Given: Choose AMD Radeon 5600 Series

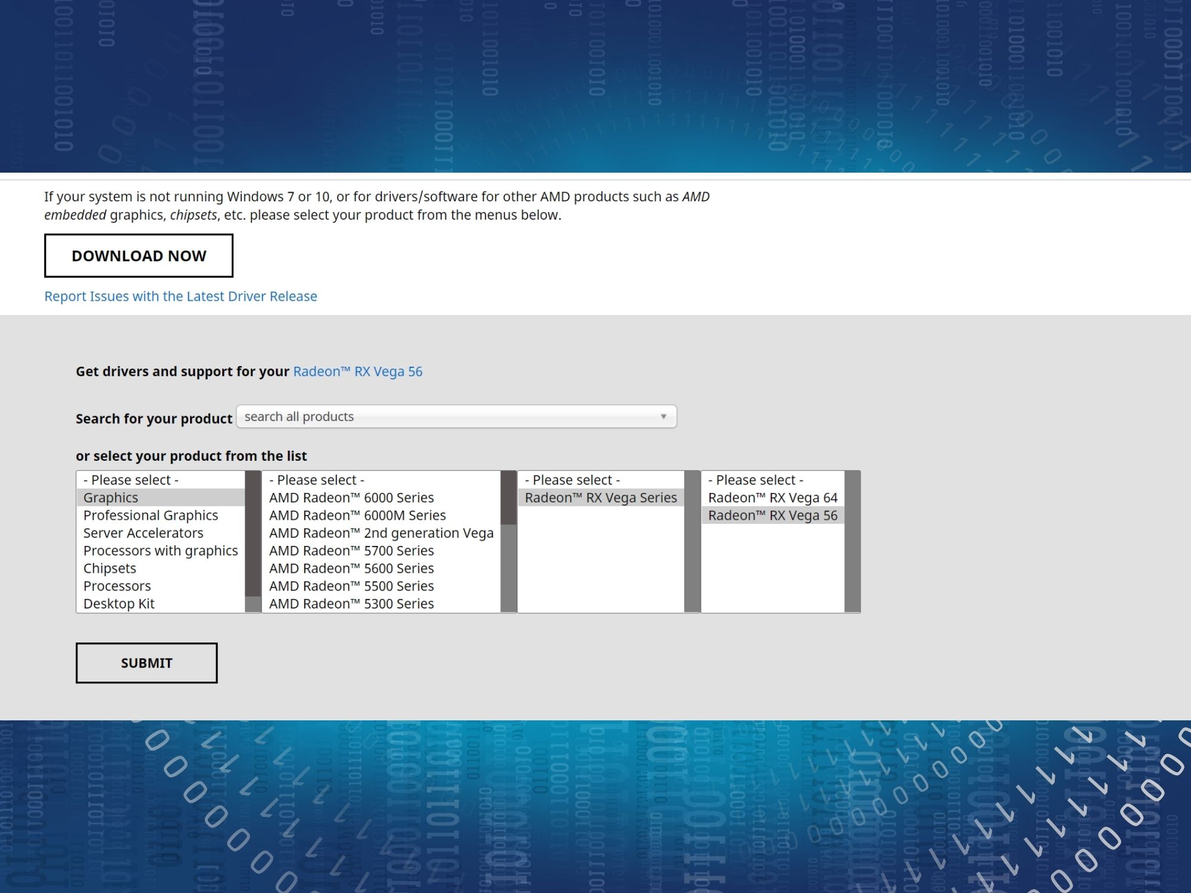Looking at the screenshot, I should point(382,569).
